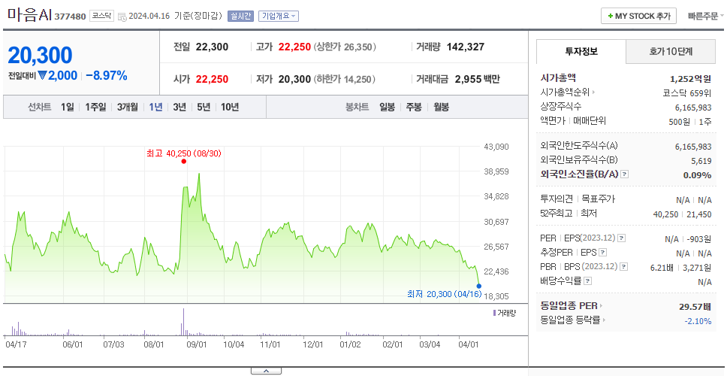Screen dimensions: 727x376
Task: Select the 1년 line chart period
Action: click(155, 108)
